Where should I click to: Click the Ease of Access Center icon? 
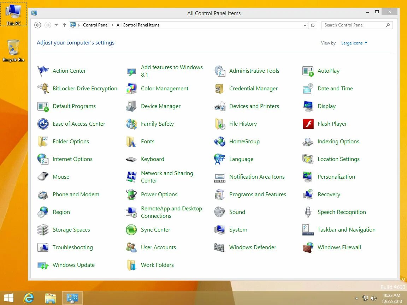(x=43, y=124)
